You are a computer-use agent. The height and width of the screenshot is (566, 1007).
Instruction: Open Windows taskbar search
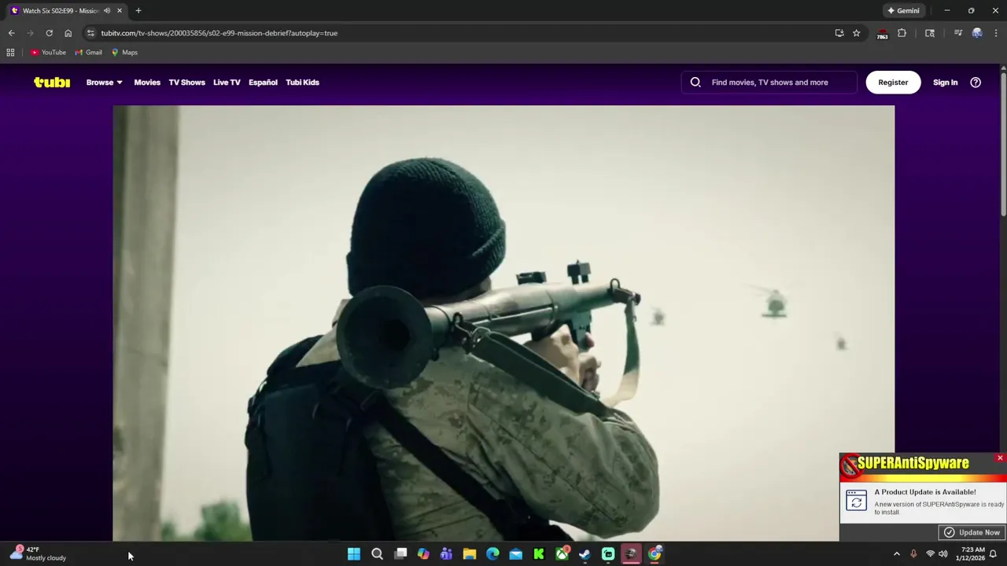(377, 554)
